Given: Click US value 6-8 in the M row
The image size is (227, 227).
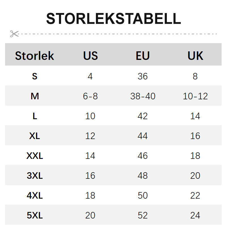Looking at the screenshot, I should (x=90, y=96).
